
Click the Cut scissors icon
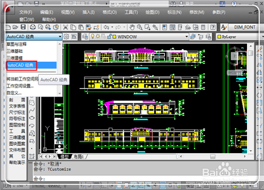(65, 27)
